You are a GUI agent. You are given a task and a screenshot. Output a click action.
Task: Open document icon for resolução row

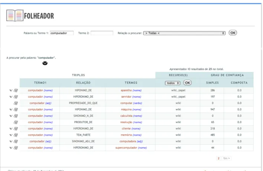tap(16, 122)
